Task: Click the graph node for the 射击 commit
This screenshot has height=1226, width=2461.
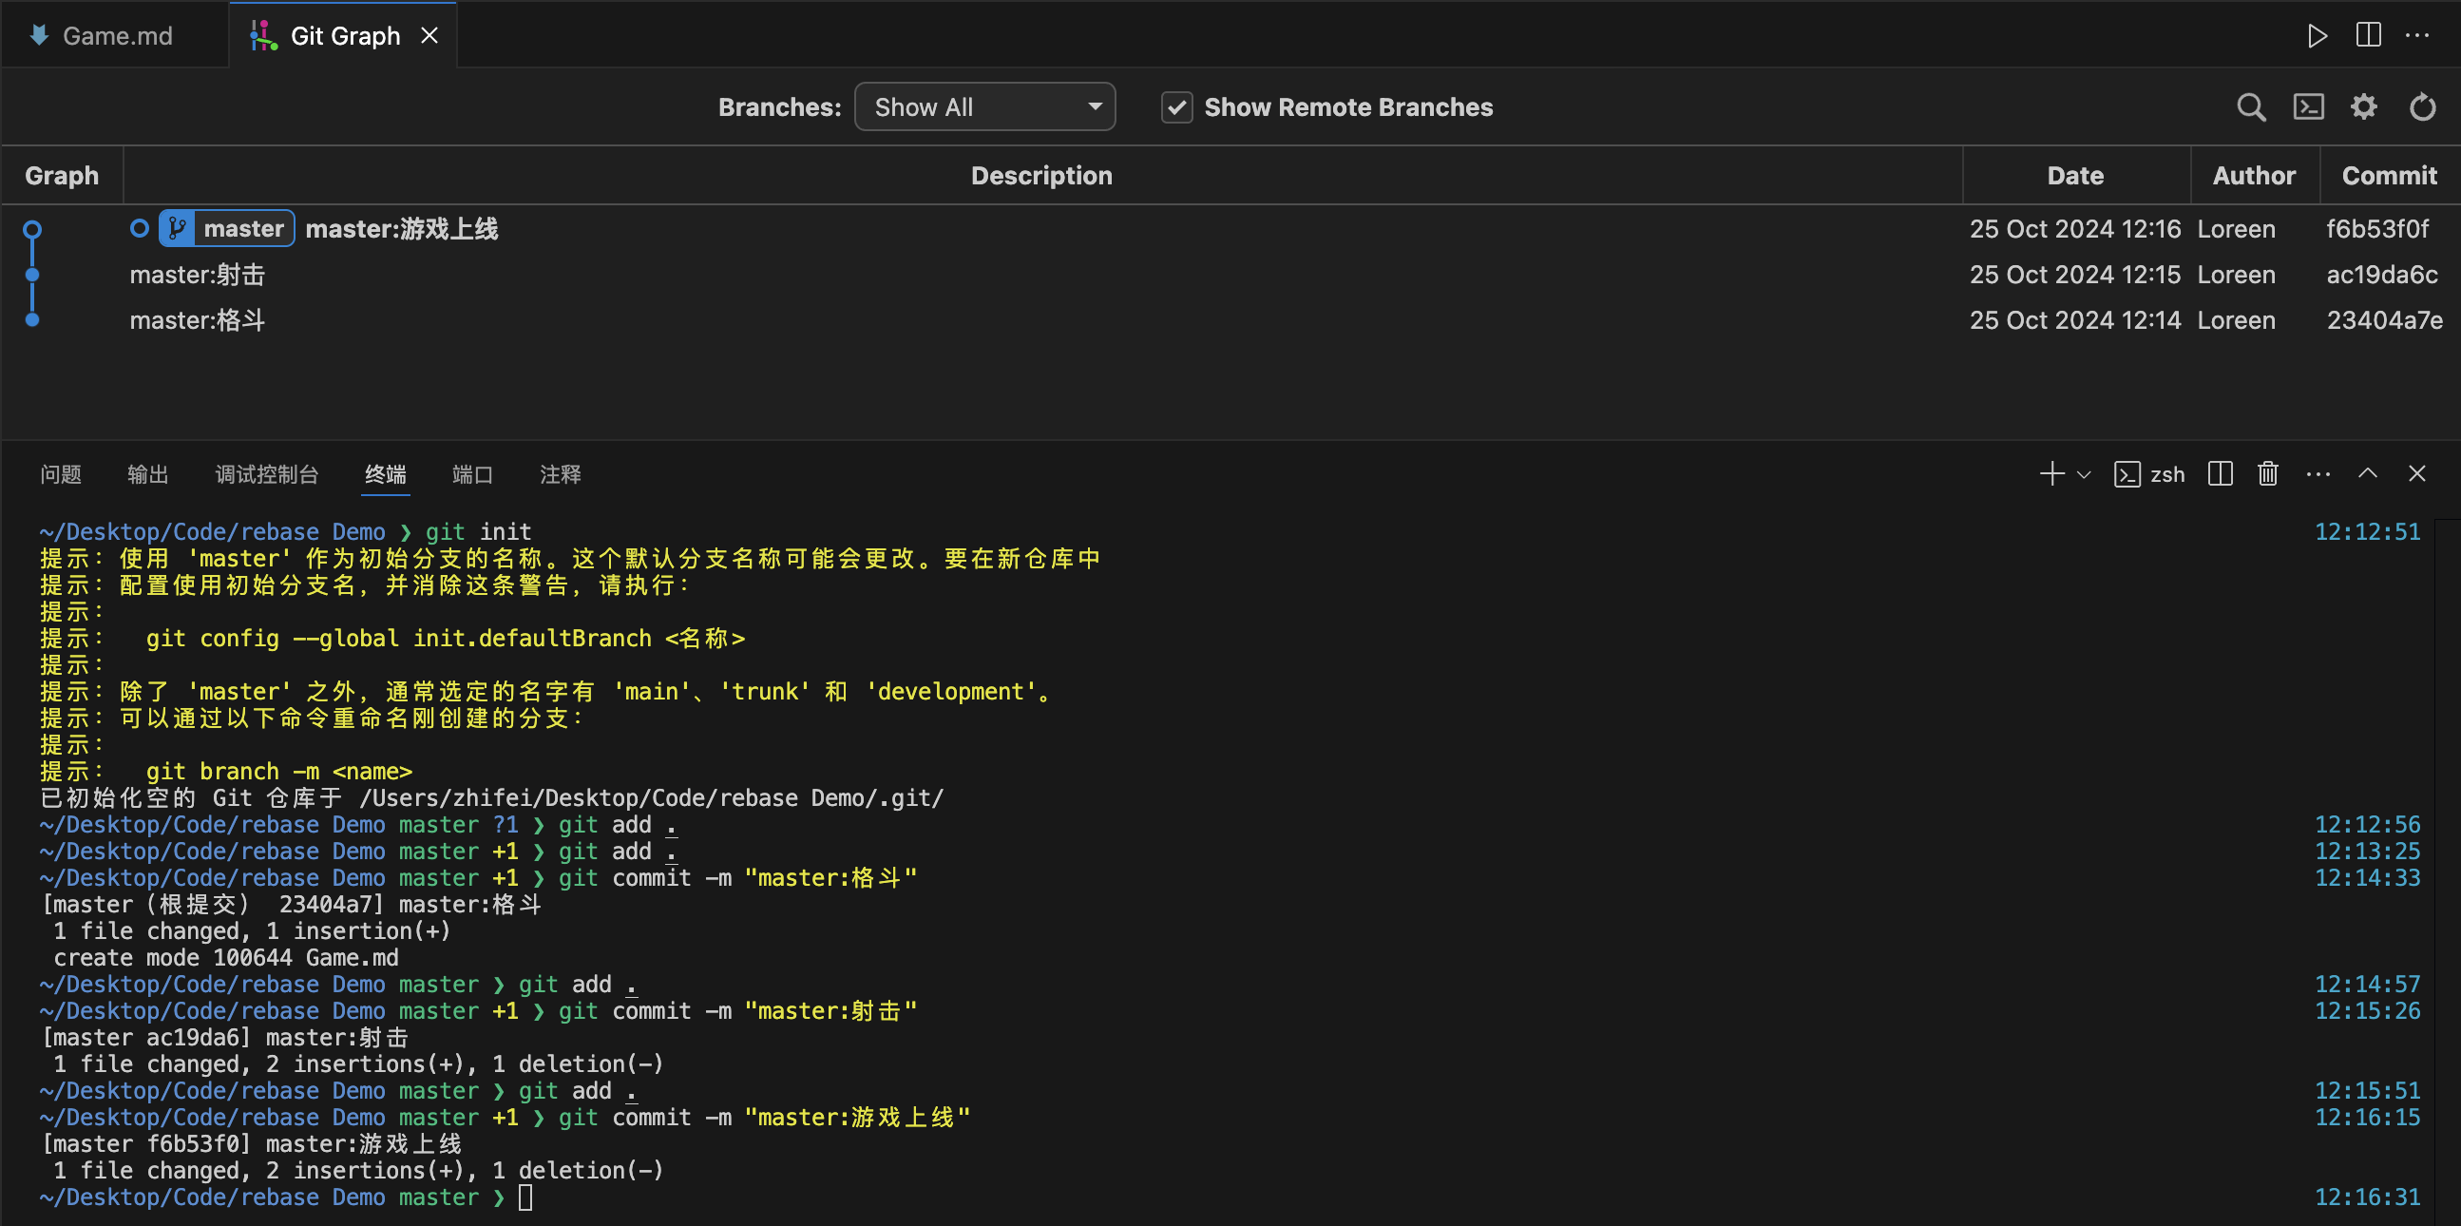Action: (32, 276)
